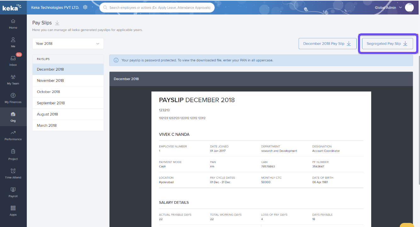
Task: Click the search employees or actions field
Action: click(157, 8)
